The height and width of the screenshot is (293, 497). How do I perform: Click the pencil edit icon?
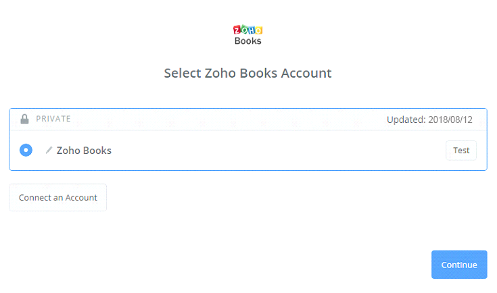[x=49, y=150]
